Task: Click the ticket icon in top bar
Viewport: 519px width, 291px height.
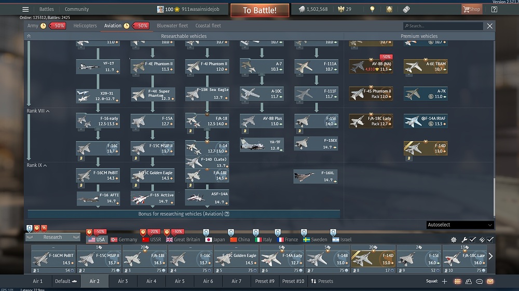Action: (406, 9)
